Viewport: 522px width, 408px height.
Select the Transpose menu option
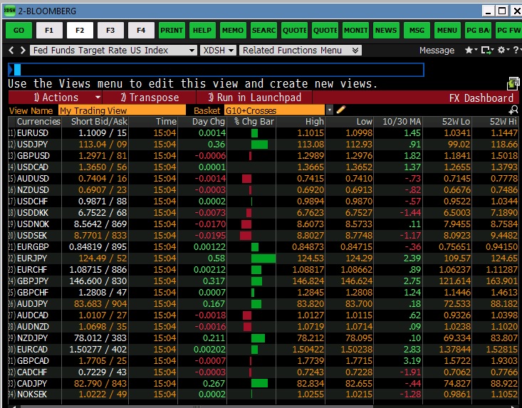(x=150, y=98)
